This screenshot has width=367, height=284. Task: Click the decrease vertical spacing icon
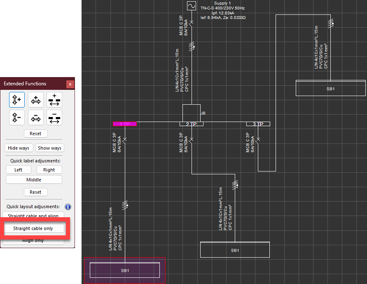(x=17, y=118)
